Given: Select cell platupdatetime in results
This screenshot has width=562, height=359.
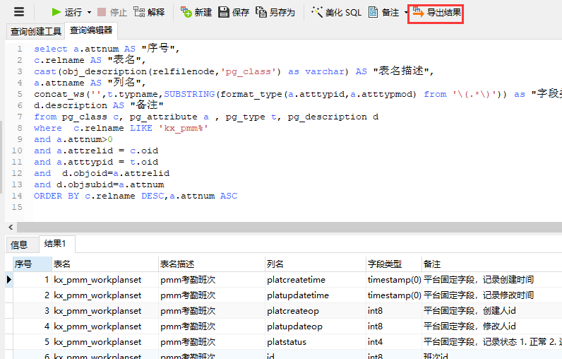Looking at the screenshot, I should (x=316, y=295).
